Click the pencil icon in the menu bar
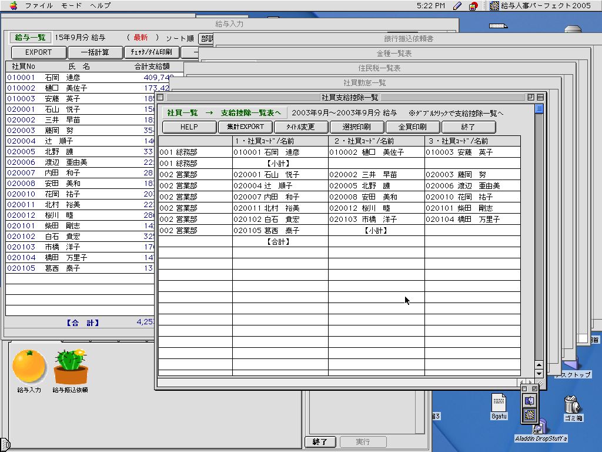 pos(457,5)
